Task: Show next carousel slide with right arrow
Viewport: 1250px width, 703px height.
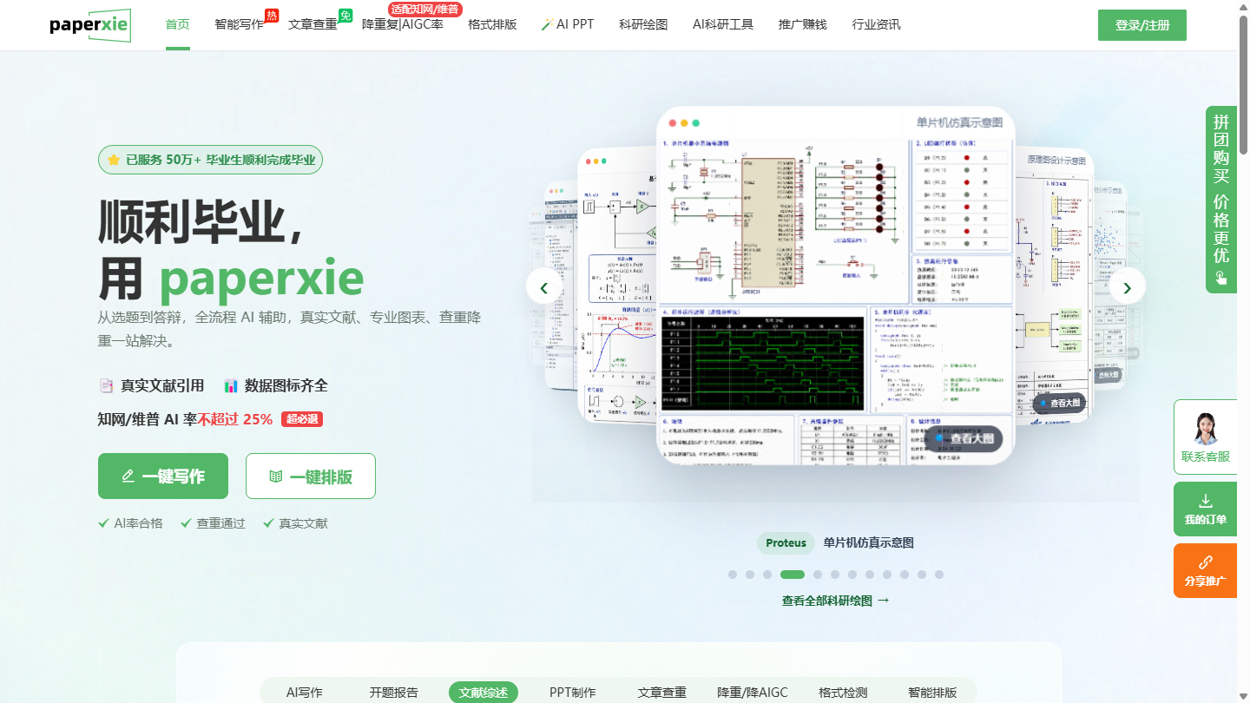Action: (x=1128, y=286)
